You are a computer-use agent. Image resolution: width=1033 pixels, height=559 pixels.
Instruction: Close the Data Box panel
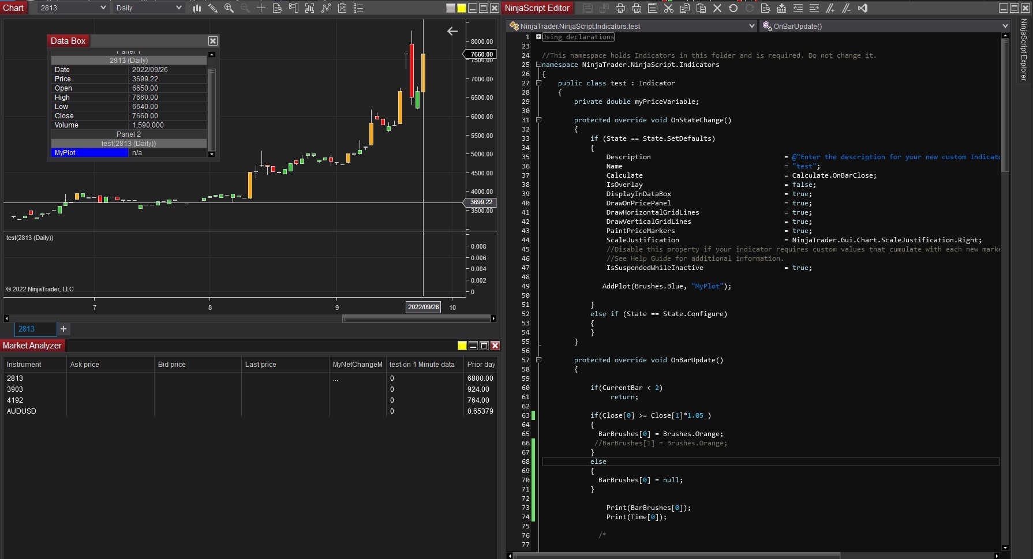(213, 41)
